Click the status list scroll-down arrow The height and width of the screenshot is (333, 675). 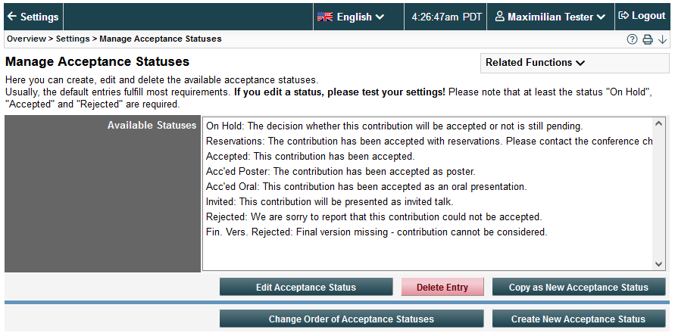point(659,263)
